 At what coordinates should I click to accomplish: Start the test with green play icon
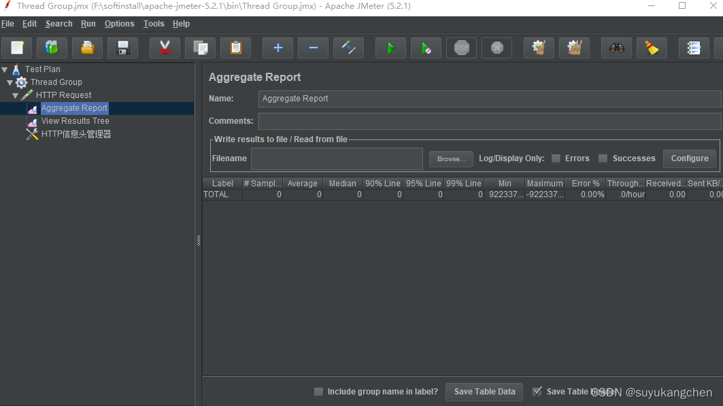tap(390, 48)
